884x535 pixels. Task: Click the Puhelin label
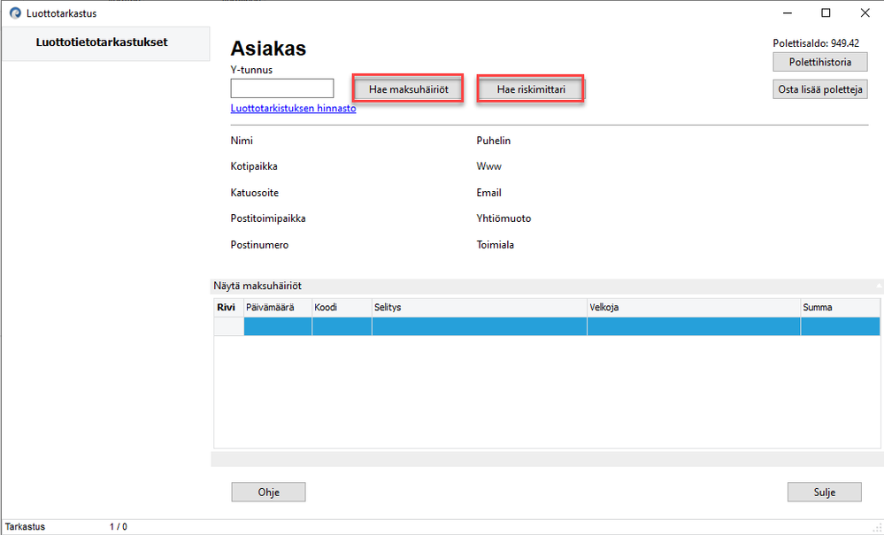pyautogui.click(x=493, y=141)
